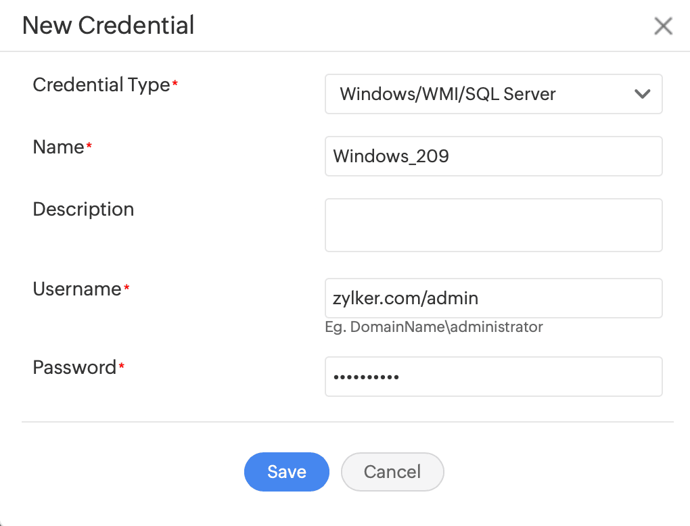Viewport: 690px width, 526px height.
Task: Click the Eg. DomainName\administrator hint text
Action: (434, 327)
